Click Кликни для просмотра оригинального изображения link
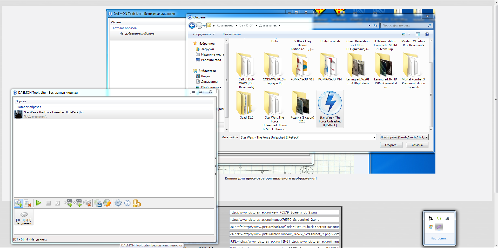The height and width of the screenshot is (248, 498). pos(271,178)
